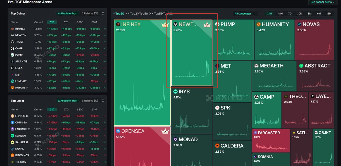This screenshot has width=341, height=166.
Task: Open the NOVAS tile in the treemap
Action: coord(314,40)
